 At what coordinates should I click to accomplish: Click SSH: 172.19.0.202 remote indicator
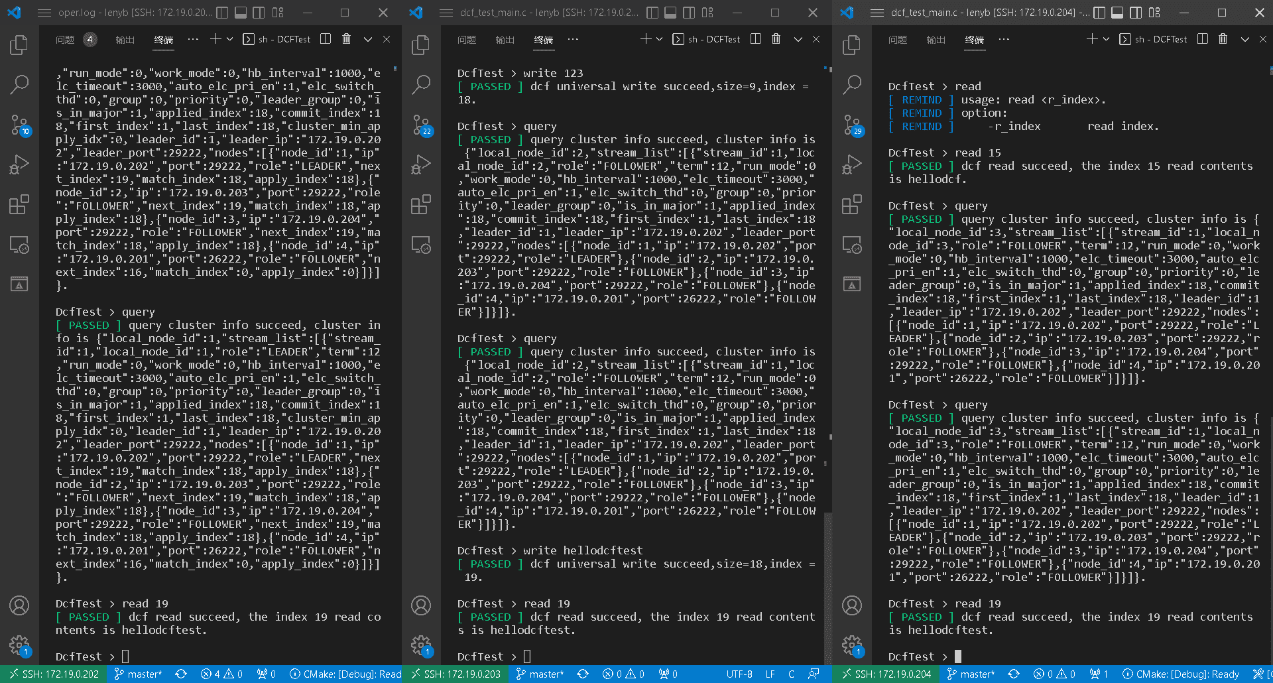click(x=54, y=674)
